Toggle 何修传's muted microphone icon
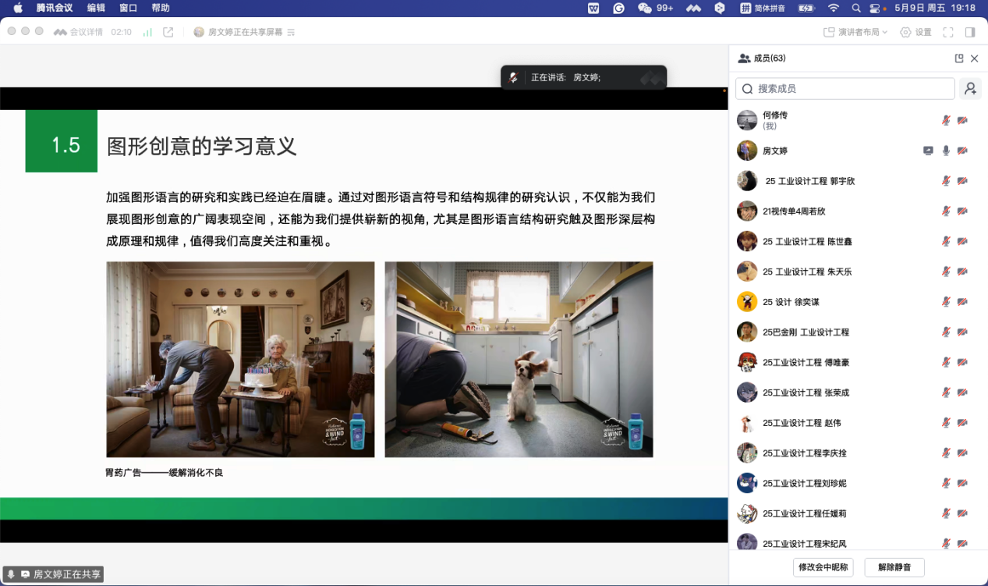This screenshot has width=988, height=586. [946, 120]
